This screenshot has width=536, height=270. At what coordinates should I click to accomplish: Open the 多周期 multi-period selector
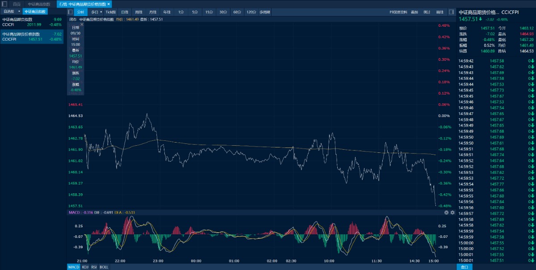(x=265, y=12)
